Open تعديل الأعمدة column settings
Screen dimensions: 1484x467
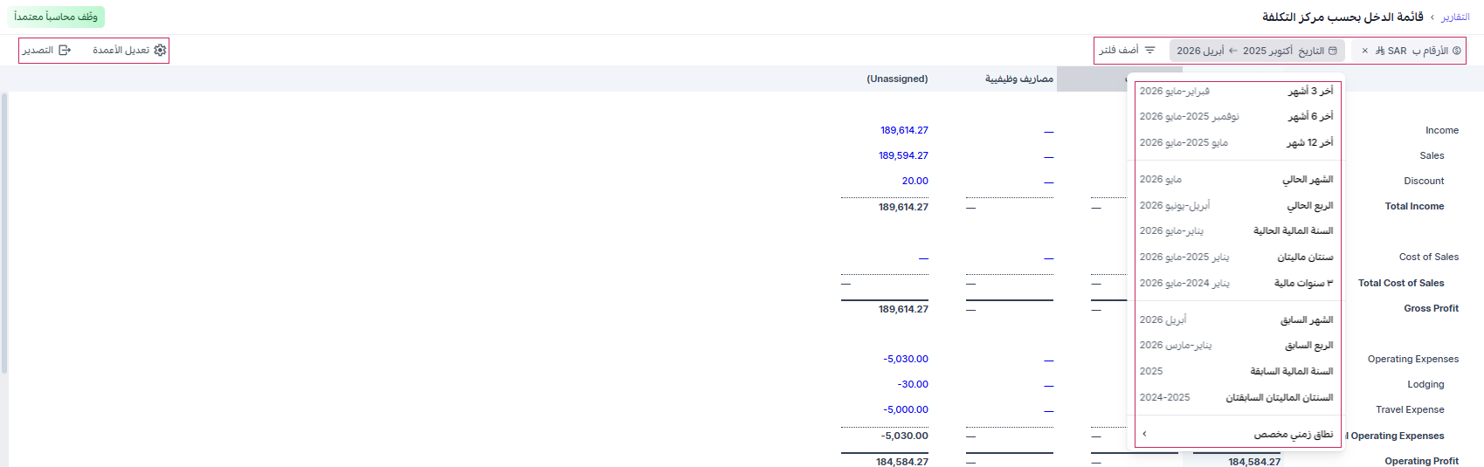[x=129, y=51]
